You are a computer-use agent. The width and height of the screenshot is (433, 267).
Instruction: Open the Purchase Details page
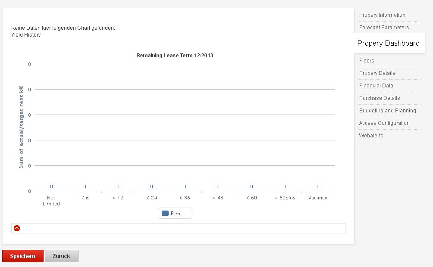pos(380,98)
